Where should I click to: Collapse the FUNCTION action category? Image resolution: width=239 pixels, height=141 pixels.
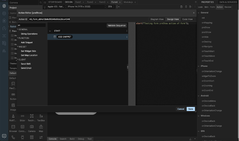point(18,38)
